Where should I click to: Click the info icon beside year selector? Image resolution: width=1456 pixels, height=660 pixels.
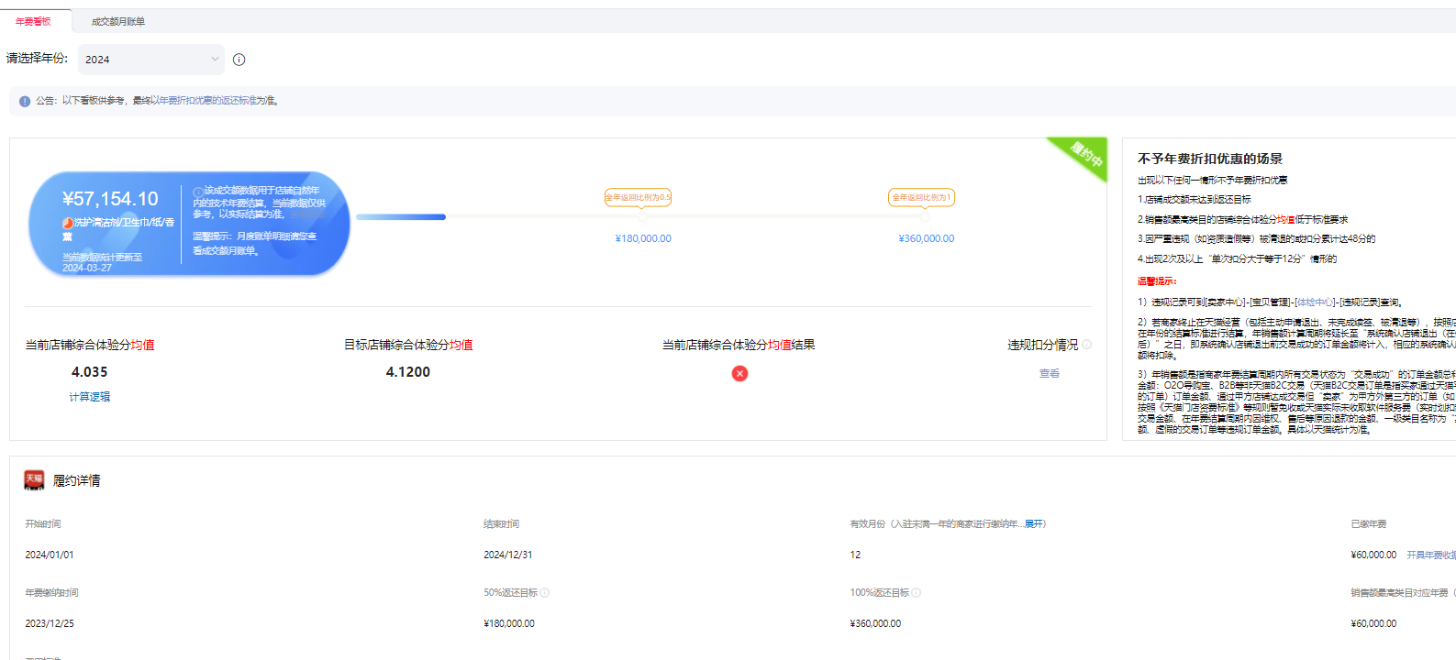[x=239, y=60]
